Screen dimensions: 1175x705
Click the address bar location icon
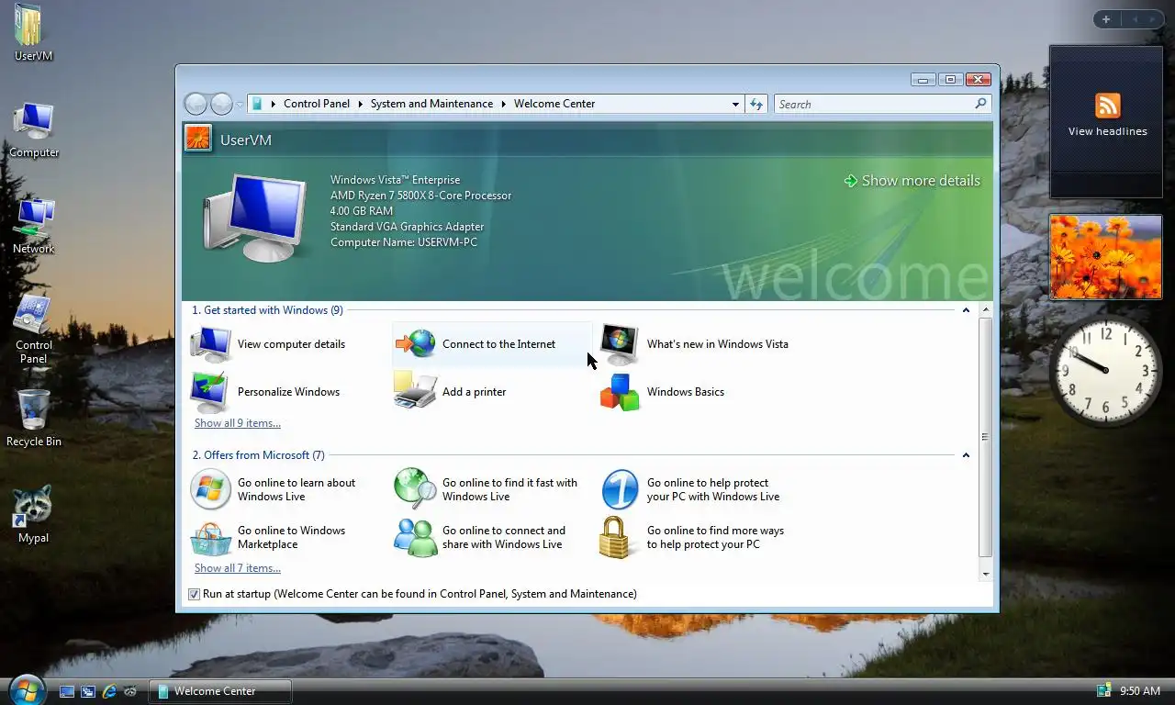[257, 104]
